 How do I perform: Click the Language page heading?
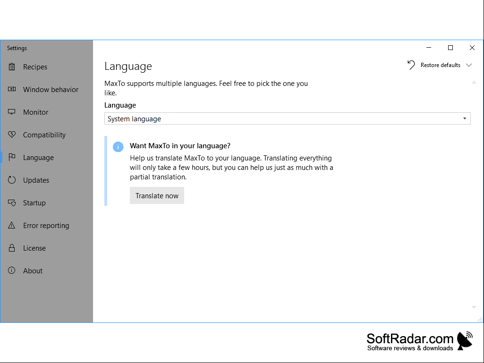tap(128, 67)
